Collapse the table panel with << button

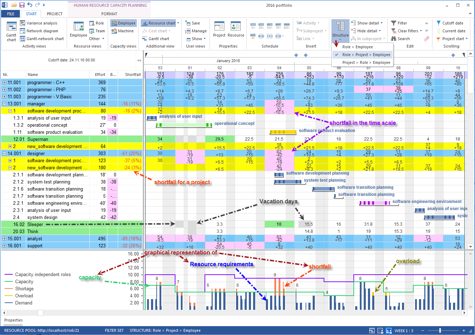click(x=139, y=60)
